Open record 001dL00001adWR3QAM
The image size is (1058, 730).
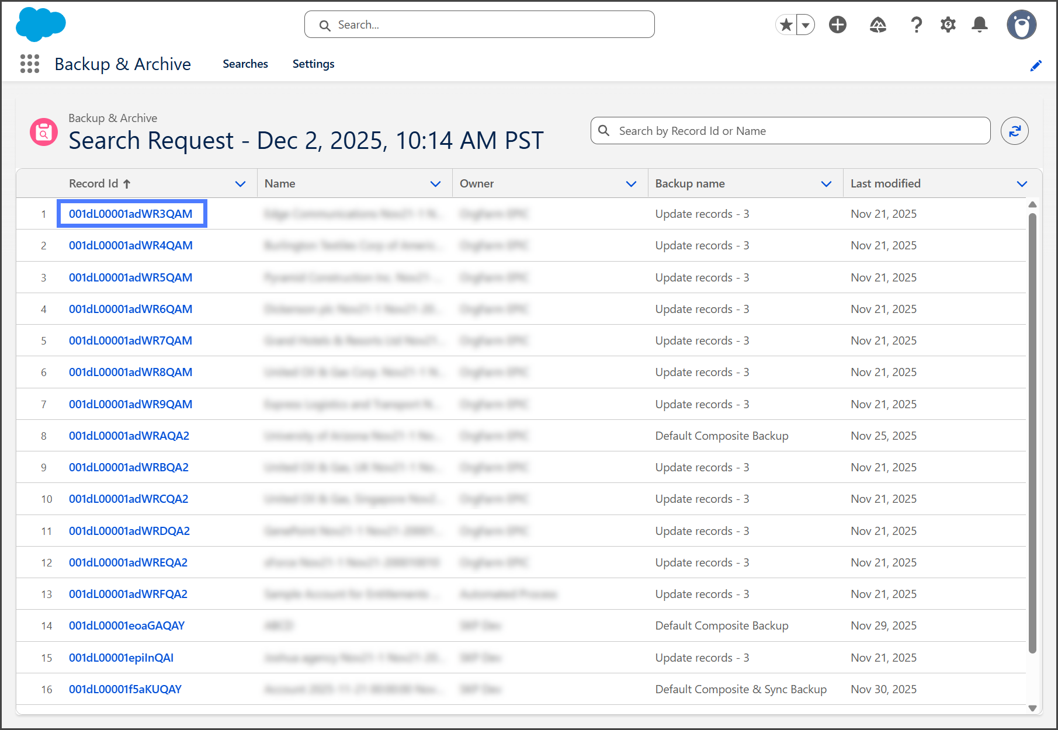click(x=130, y=214)
